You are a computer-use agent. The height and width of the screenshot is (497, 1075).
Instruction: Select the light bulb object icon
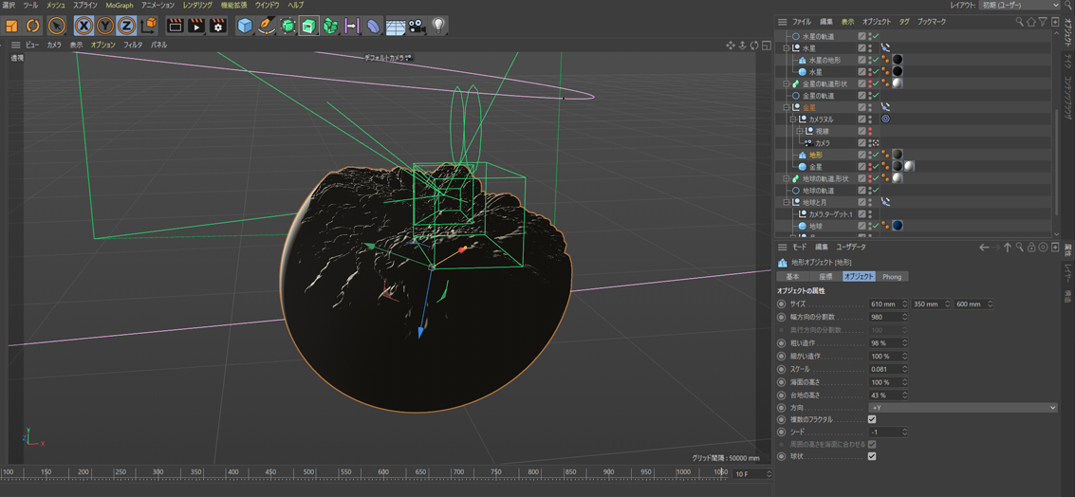click(x=438, y=27)
